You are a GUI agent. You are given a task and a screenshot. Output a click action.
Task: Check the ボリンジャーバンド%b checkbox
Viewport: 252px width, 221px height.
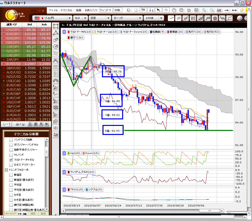(11, 144)
